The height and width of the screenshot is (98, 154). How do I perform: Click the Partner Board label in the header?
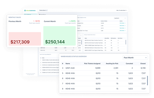click(43, 10)
